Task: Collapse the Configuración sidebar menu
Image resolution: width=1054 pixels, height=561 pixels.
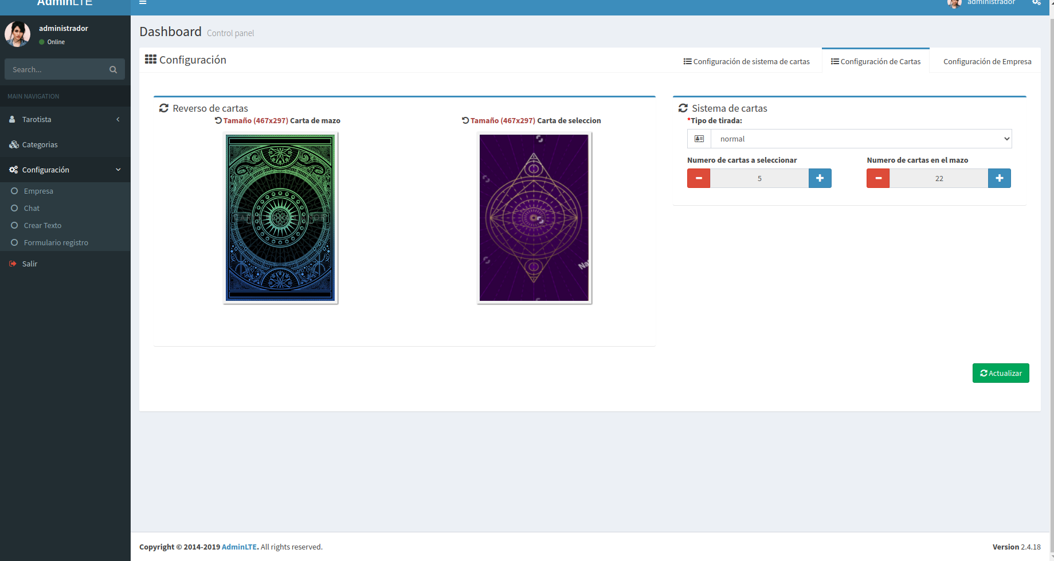Action: coord(65,170)
